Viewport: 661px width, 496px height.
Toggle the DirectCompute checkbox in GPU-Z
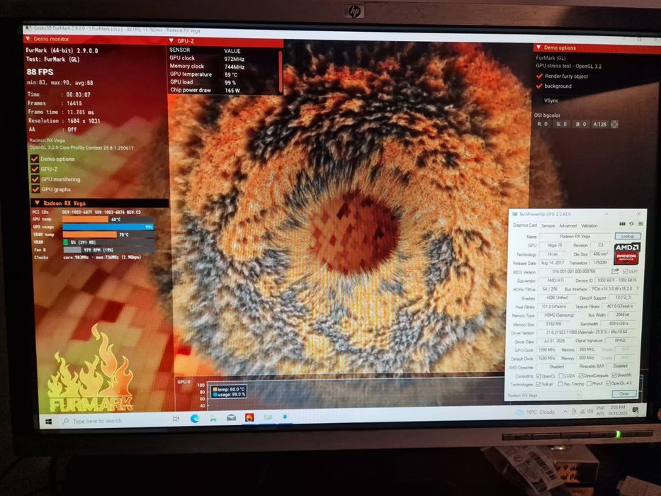point(581,376)
